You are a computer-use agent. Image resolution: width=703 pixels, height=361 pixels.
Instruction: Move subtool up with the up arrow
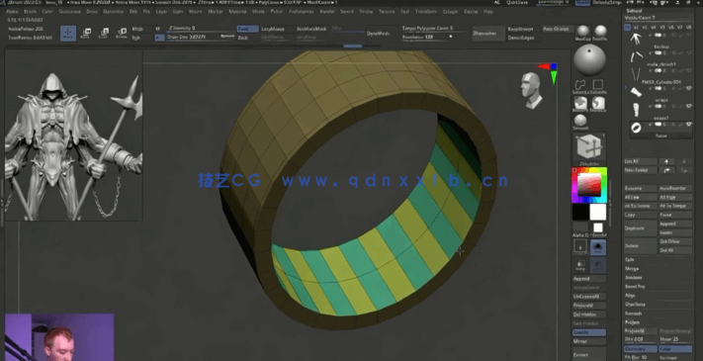pos(666,161)
